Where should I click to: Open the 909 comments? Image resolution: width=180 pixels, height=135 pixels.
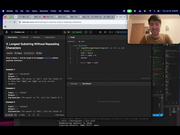coord(22,115)
